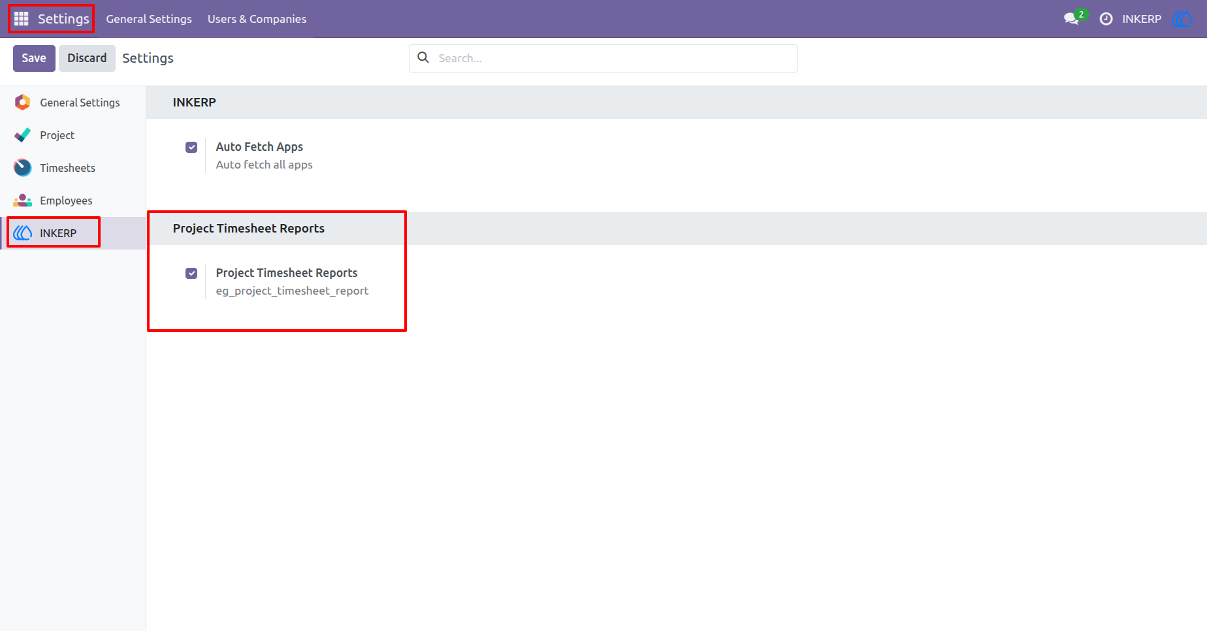Open the conversations chat bubble icon
This screenshot has height=631, width=1207.
coord(1071,19)
